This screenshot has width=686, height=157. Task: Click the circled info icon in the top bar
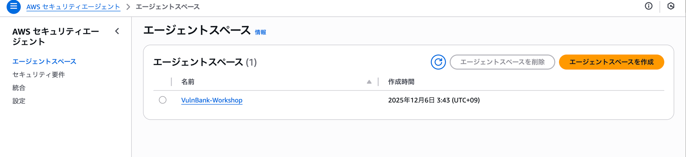click(x=648, y=6)
